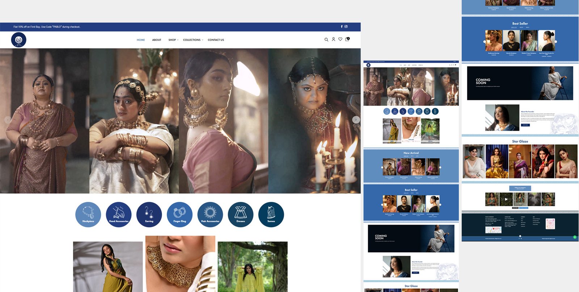
Task: Advance hero slider with right arrow
Action: pyautogui.click(x=356, y=120)
